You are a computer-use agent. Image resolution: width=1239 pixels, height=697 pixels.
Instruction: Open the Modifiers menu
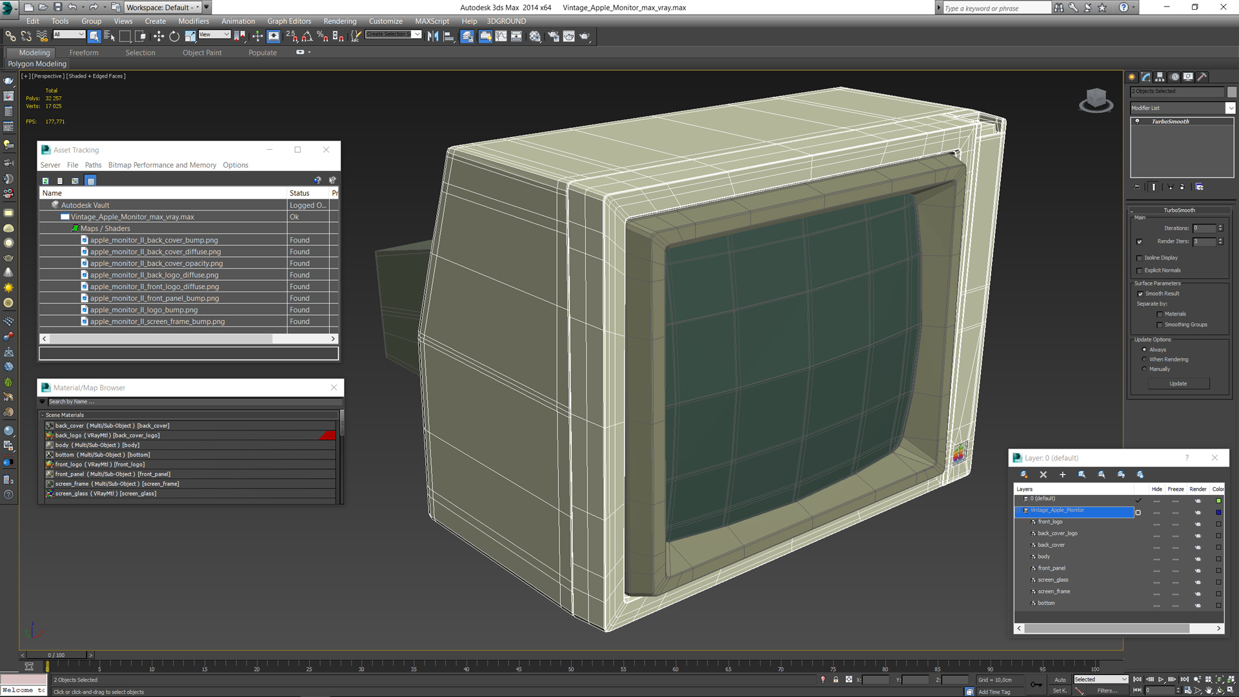(194, 21)
